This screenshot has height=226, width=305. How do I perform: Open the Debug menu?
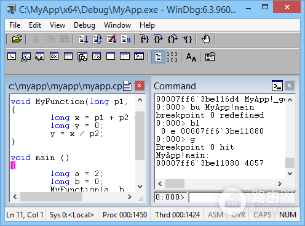tap(84, 25)
